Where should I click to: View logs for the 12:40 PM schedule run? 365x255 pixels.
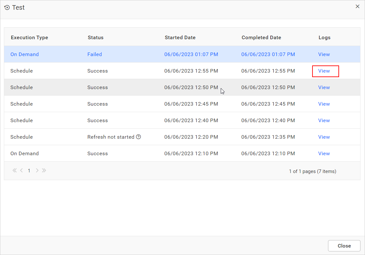click(324, 120)
